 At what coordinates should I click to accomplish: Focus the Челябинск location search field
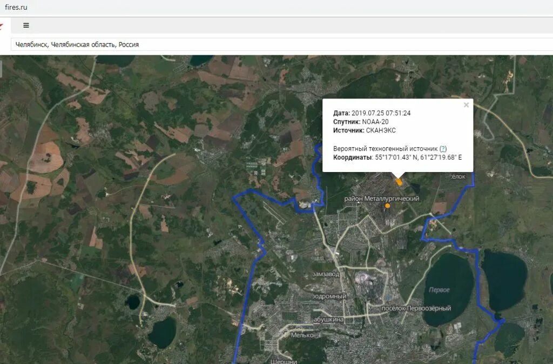pyautogui.click(x=282, y=44)
